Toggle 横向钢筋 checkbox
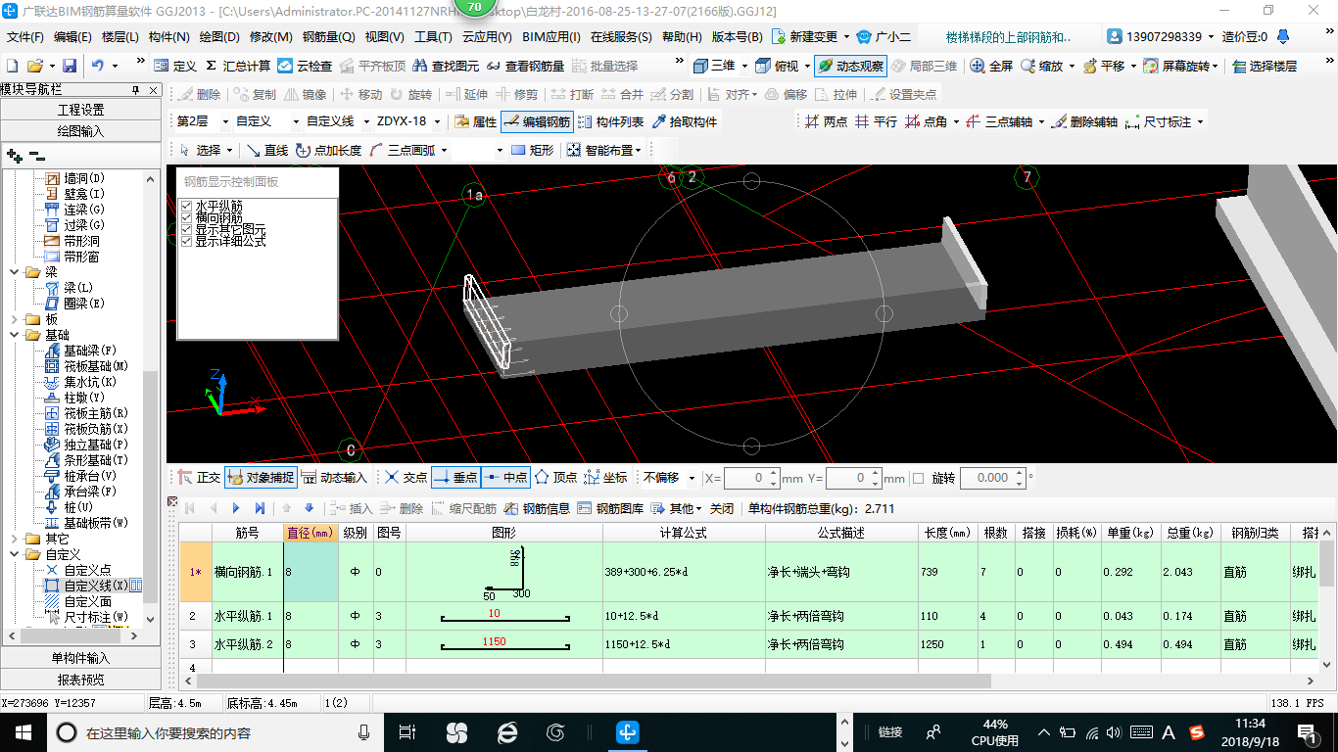 click(187, 217)
